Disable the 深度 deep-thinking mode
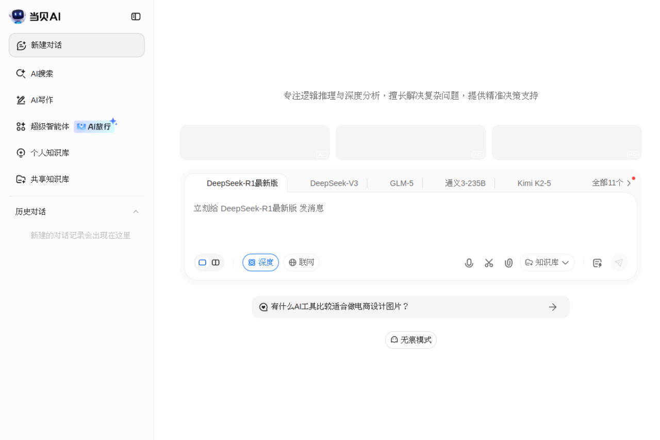The height and width of the screenshot is (440, 660). [x=260, y=262]
